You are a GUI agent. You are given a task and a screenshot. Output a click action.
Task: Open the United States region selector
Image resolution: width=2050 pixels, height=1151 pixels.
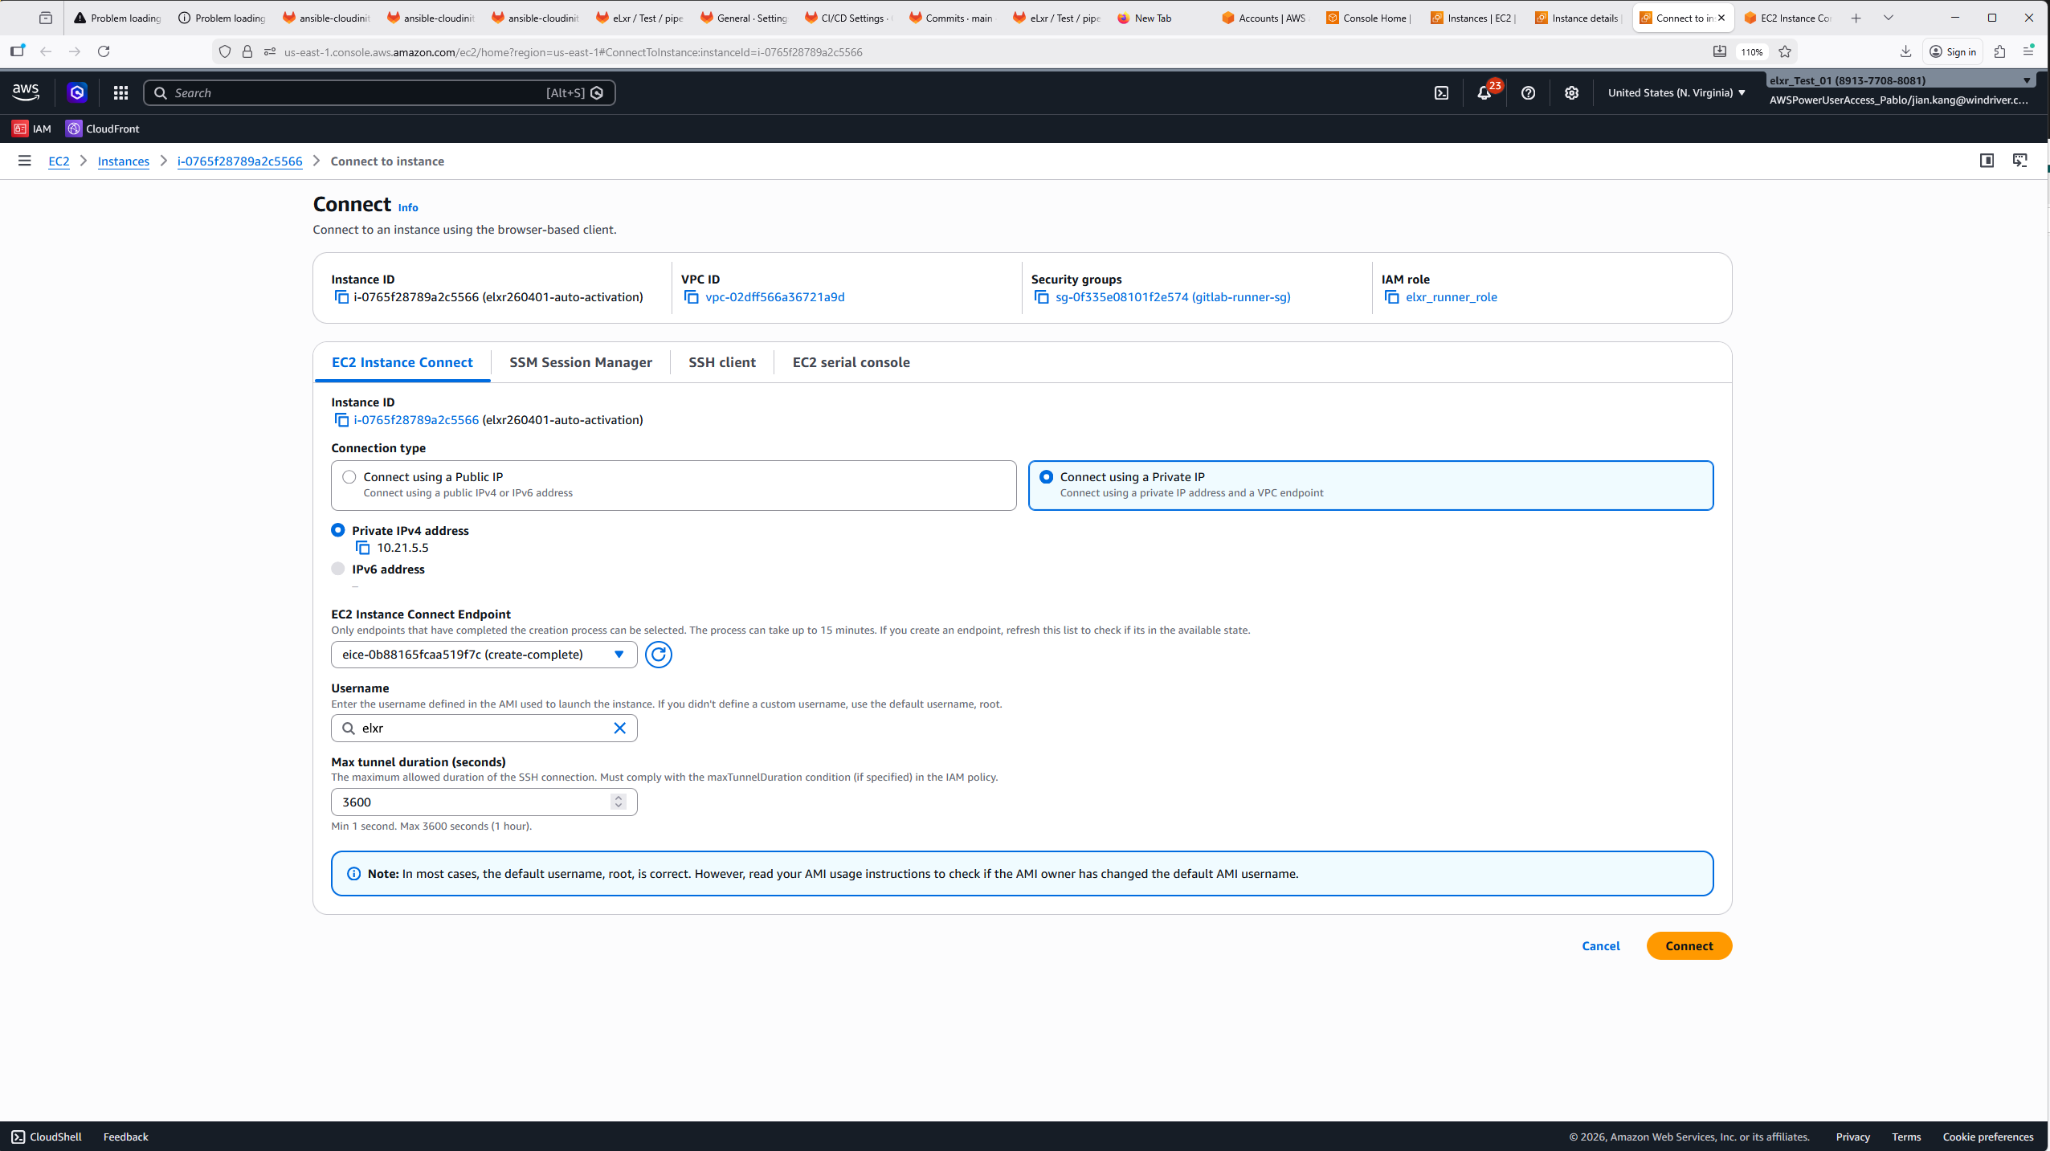pyautogui.click(x=1676, y=92)
